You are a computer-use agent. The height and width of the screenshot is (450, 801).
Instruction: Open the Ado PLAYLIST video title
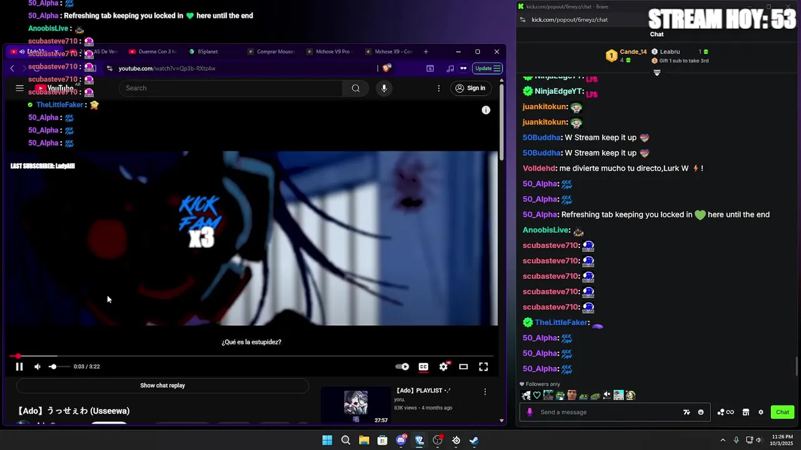pos(422,391)
